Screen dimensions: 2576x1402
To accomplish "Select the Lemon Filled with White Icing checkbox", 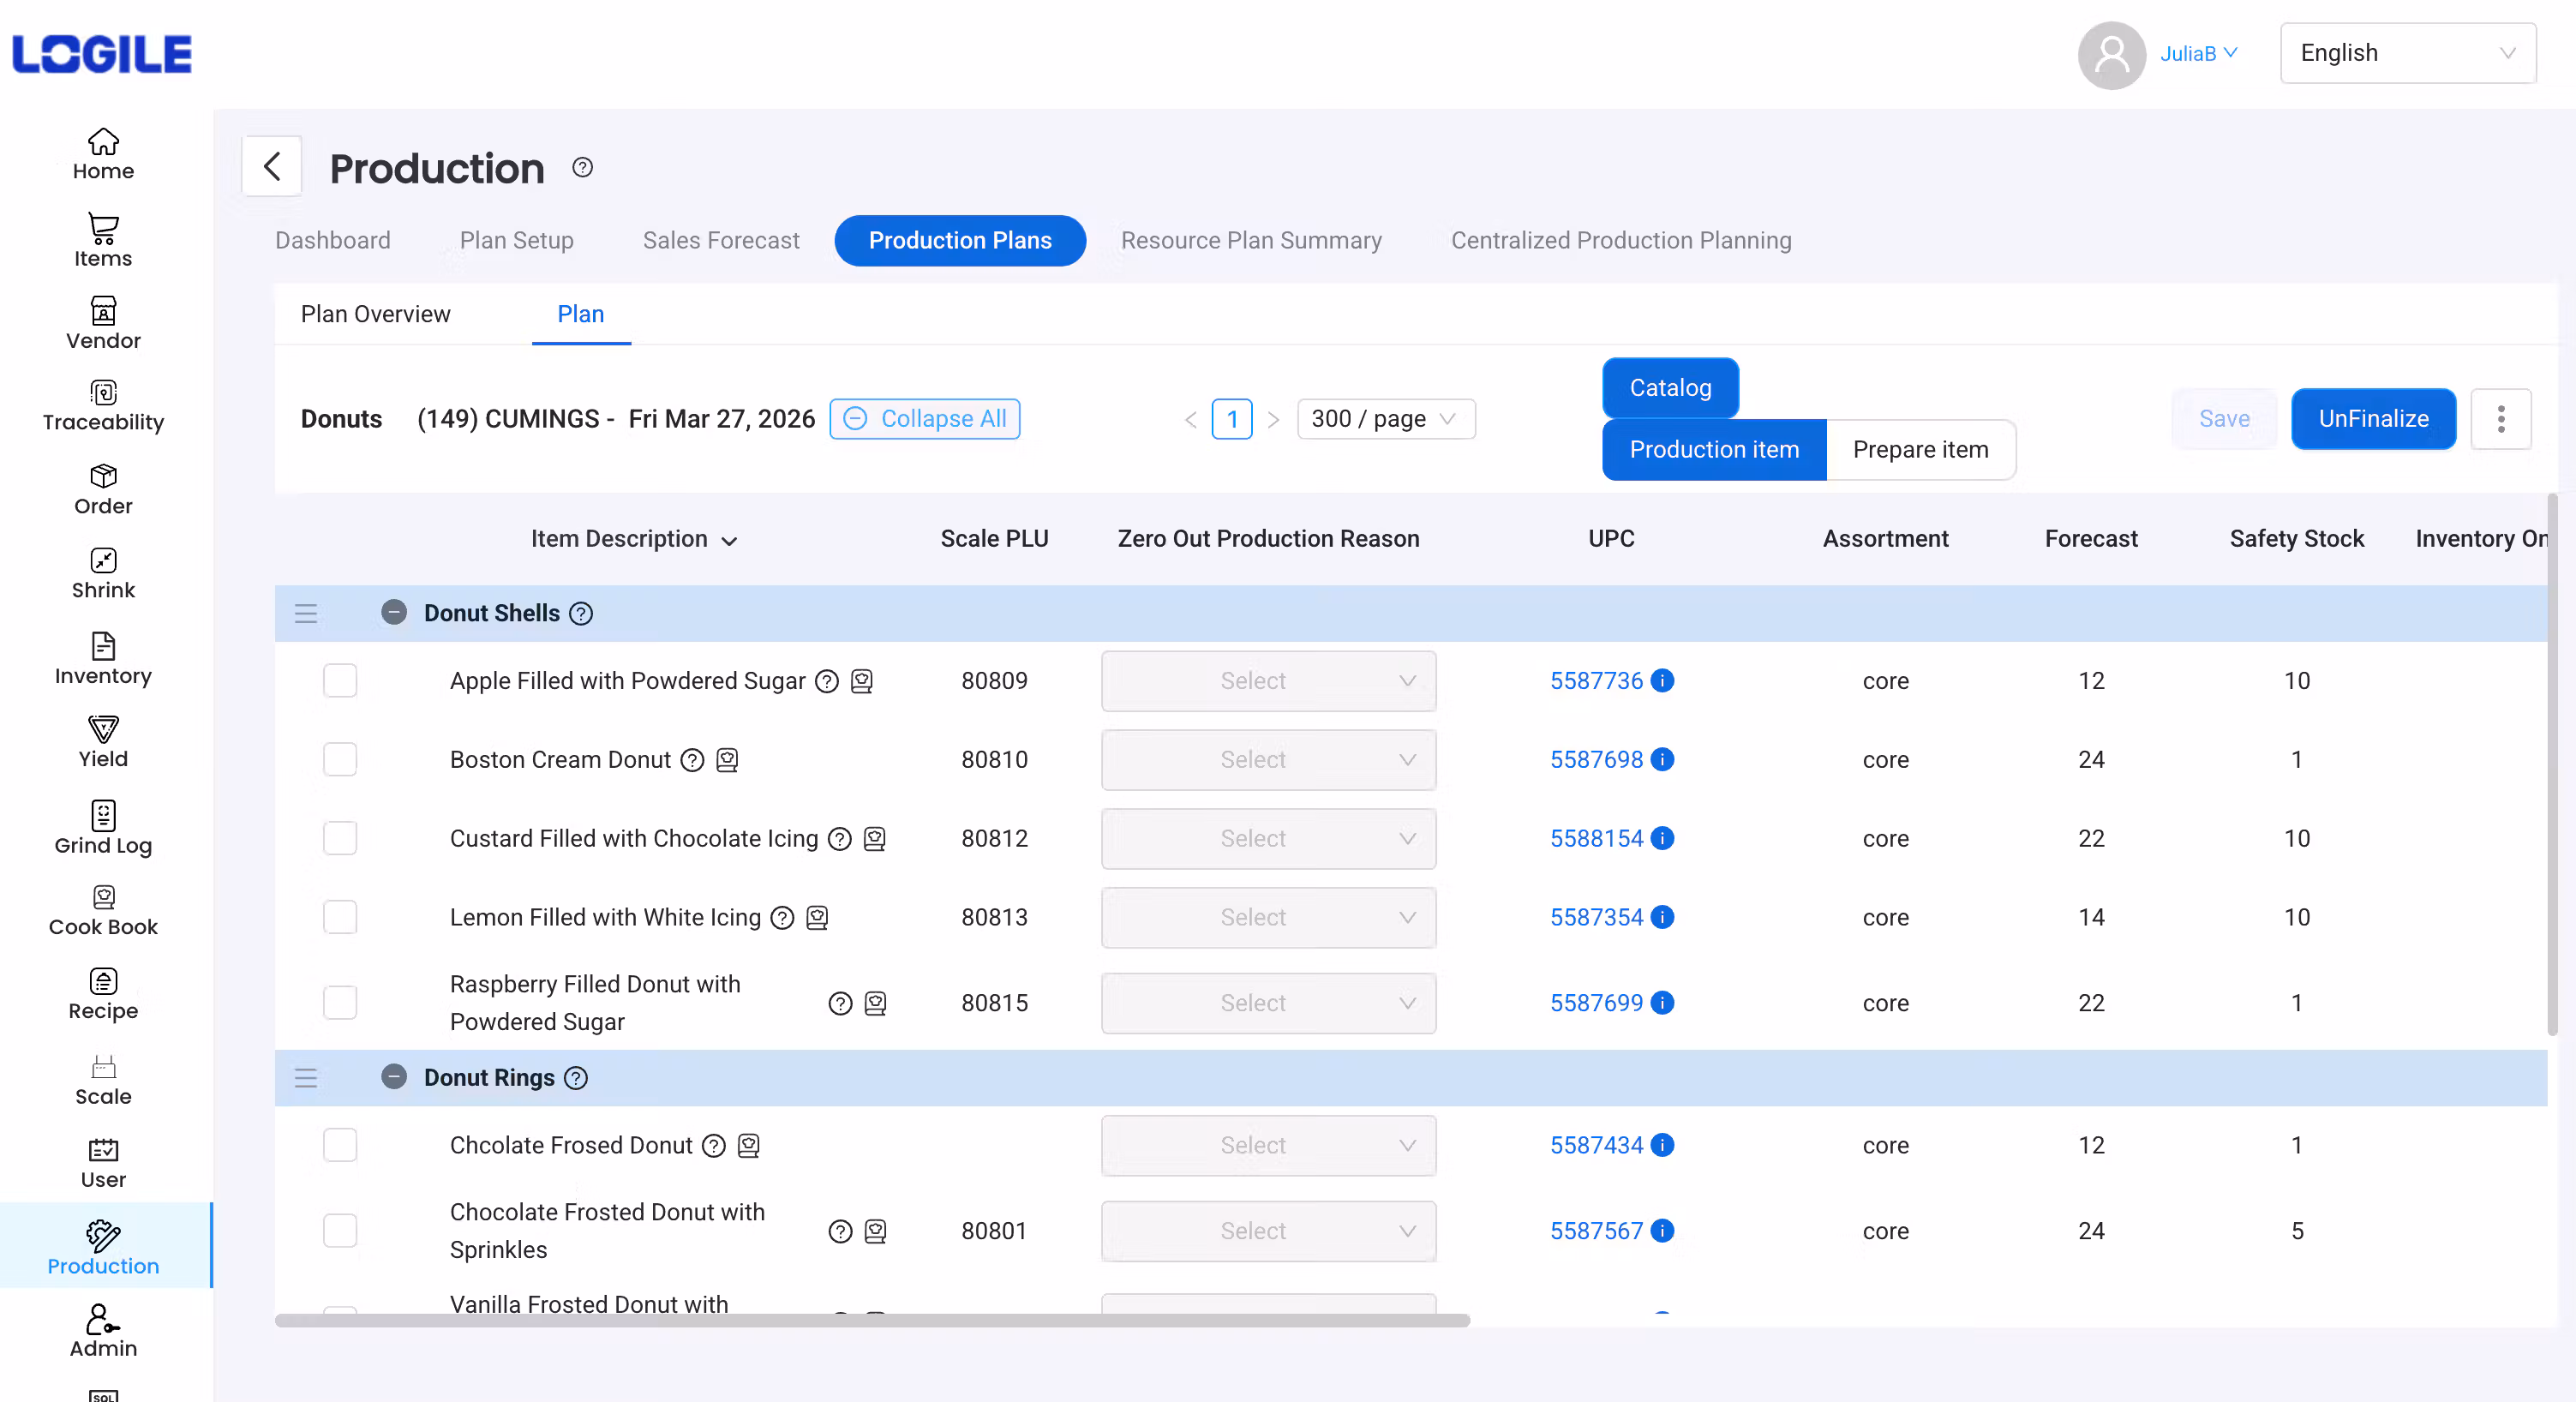I will coord(340,917).
